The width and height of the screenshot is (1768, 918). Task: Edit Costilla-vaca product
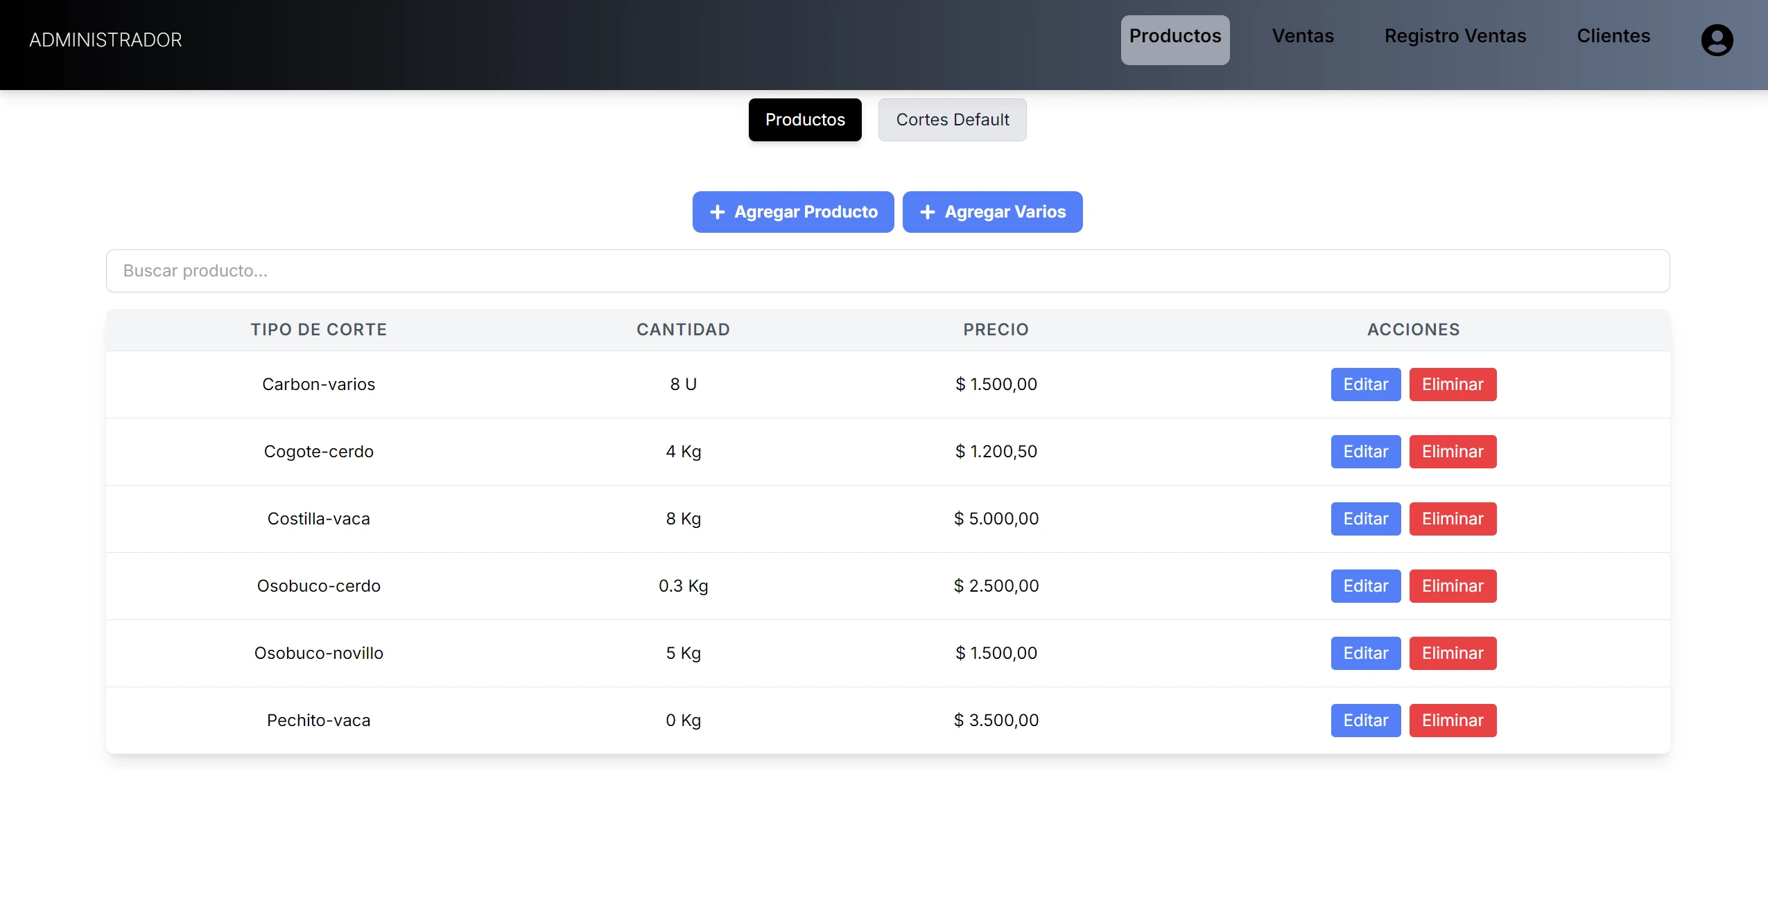[x=1366, y=519]
